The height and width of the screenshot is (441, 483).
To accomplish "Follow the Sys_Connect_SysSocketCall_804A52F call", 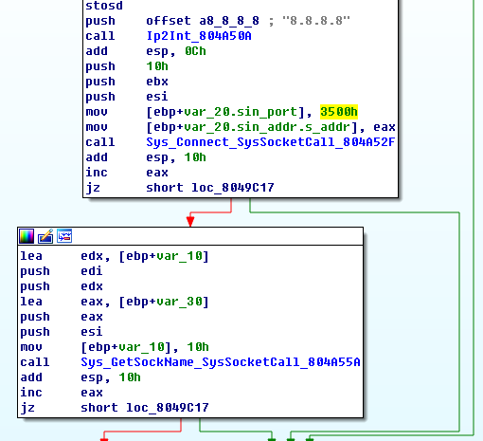I will [x=270, y=142].
